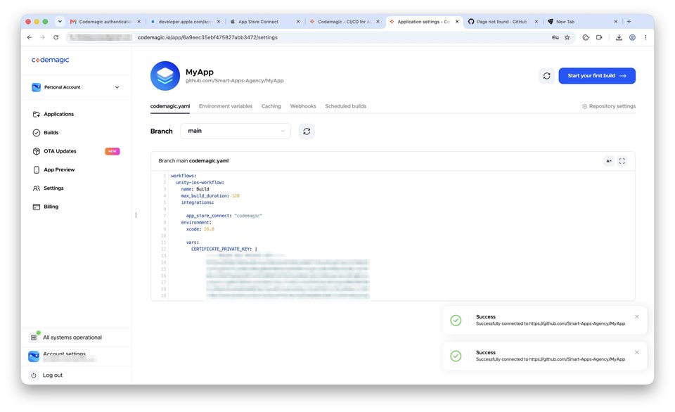Open the browser profile icon

coord(632,37)
